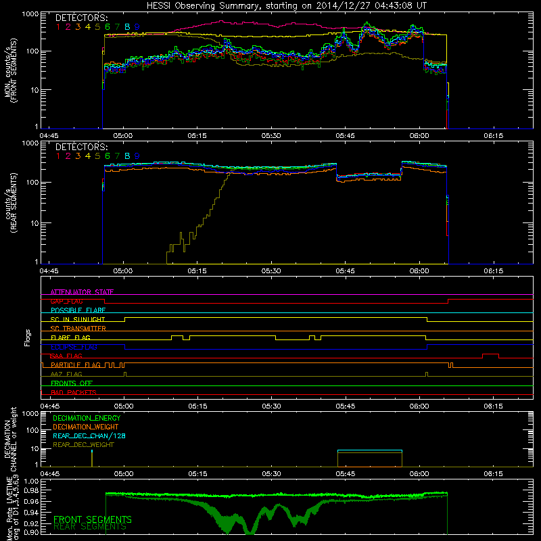The height and width of the screenshot is (541, 541).
Task: Click the HESSI Observing Summary title text
Action: [x=286, y=5]
